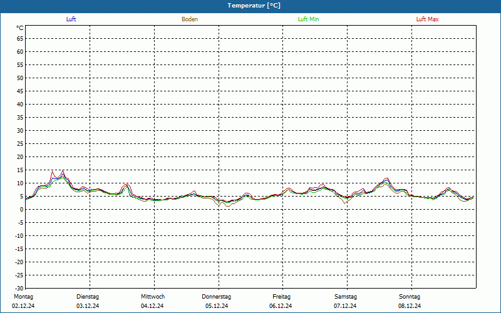Click the "Sonntag" day label
Screen dimensions: 501x313
[410, 297]
